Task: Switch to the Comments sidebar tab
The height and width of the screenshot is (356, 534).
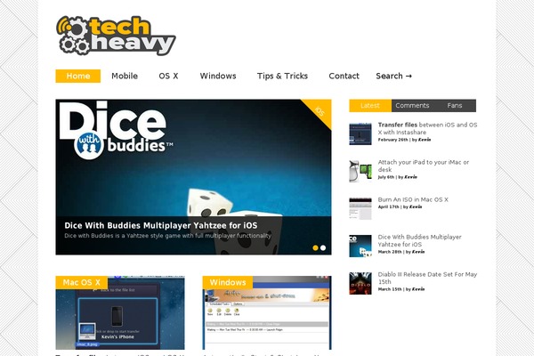Action: click(x=412, y=106)
